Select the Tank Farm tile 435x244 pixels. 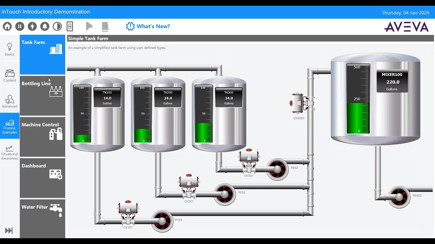click(x=42, y=55)
